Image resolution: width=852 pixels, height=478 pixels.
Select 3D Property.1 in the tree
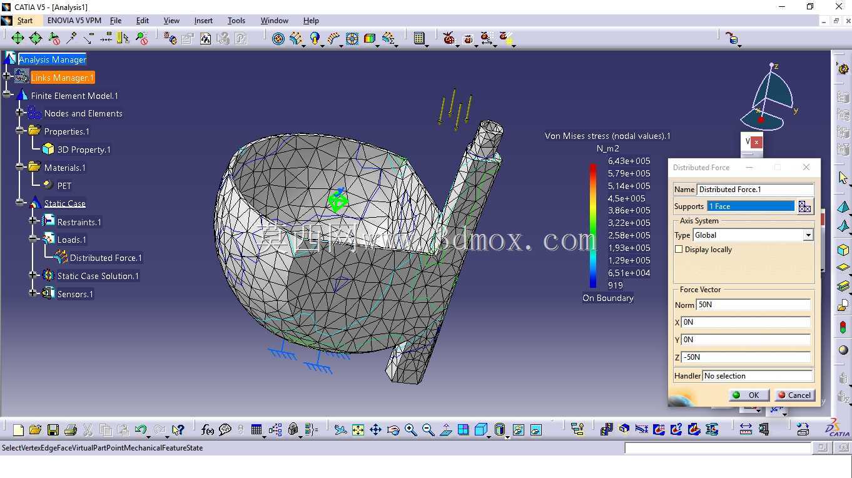(84, 150)
